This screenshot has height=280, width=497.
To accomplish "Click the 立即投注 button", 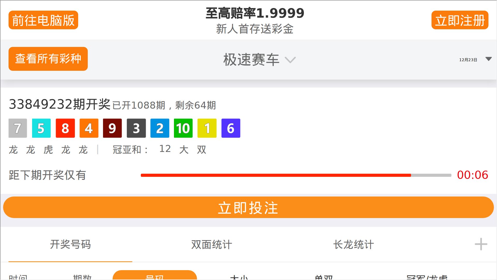I will click(248, 207).
